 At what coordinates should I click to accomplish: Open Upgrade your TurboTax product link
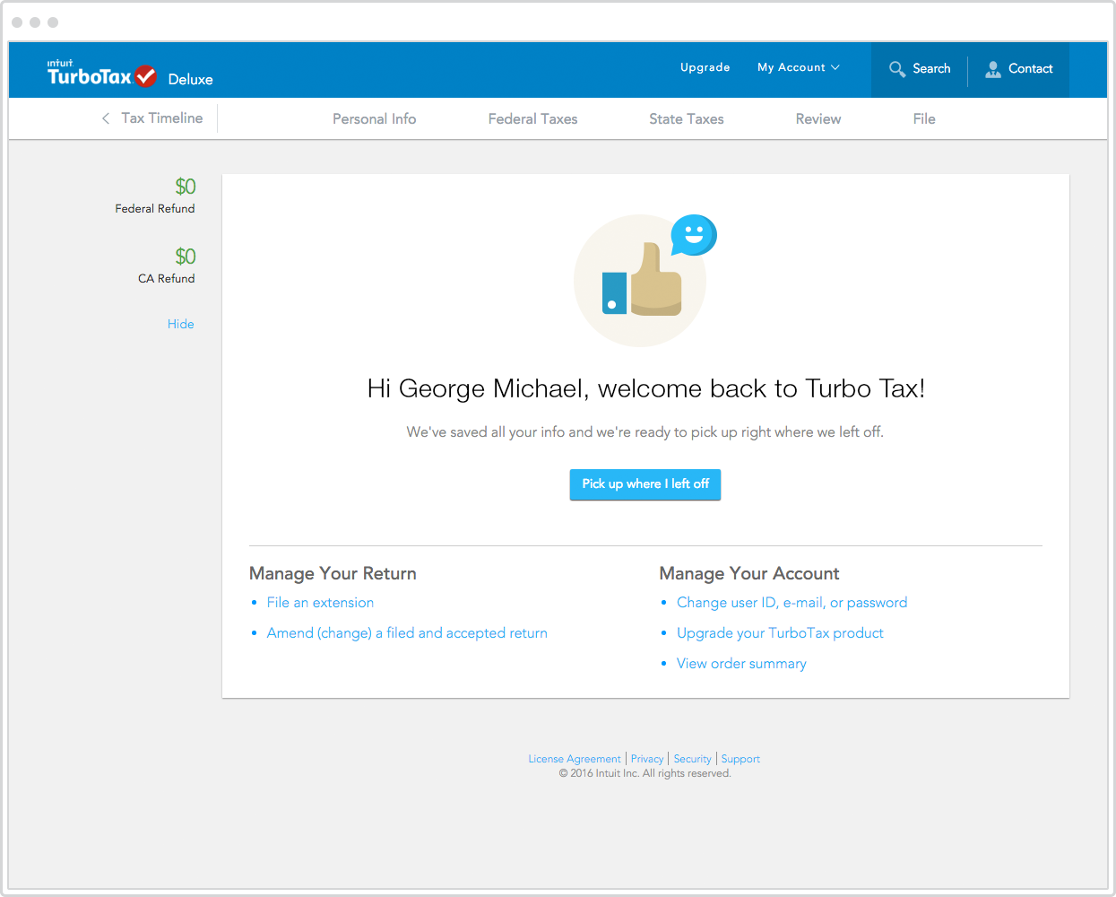(x=780, y=633)
